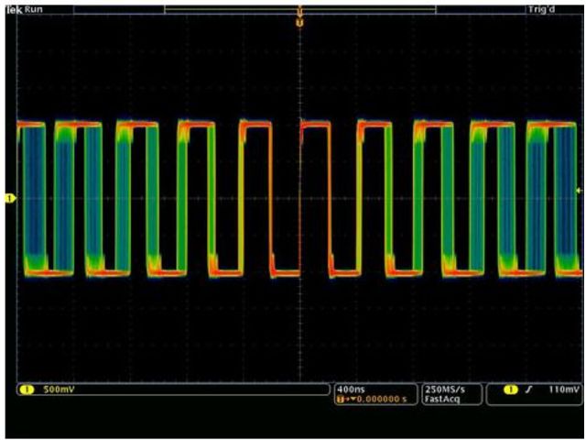Click the red-traced square pulse right of center
Image resolution: width=586 pixels, height=440 pixels.
pos(314,198)
